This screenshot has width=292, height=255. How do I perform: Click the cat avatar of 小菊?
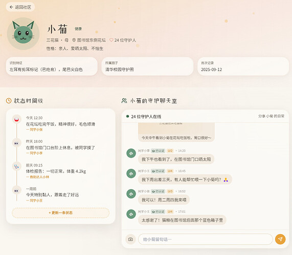click(x=23, y=34)
